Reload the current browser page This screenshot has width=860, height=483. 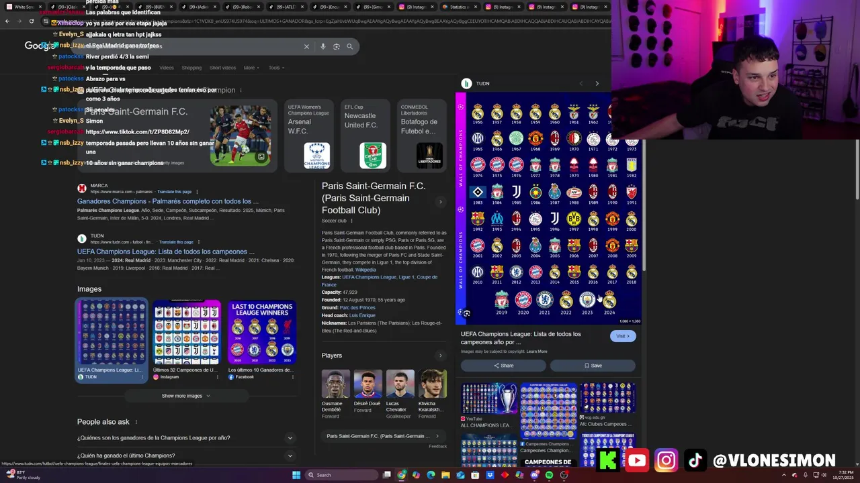(x=31, y=21)
